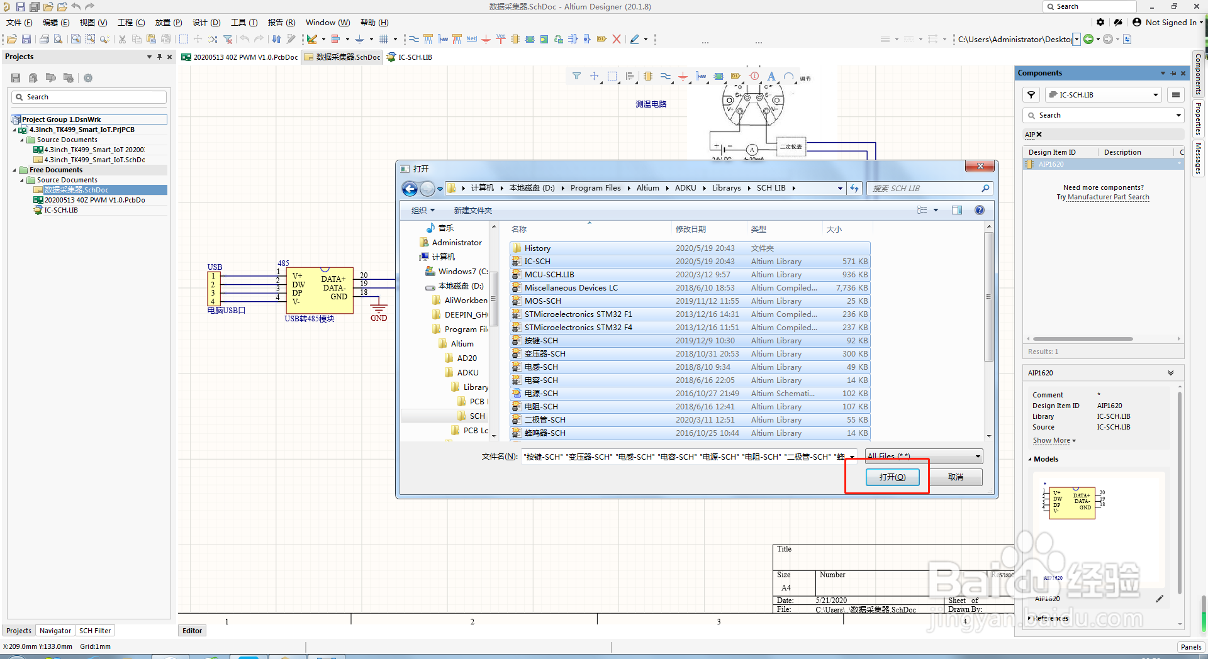Click the 文件名 input field
The width and height of the screenshot is (1208, 659).
click(x=690, y=457)
